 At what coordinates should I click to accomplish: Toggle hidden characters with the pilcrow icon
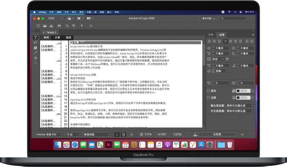(82, 26)
